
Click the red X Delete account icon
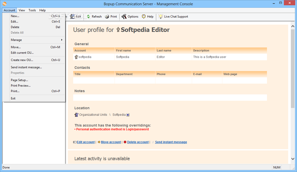point(125,142)
